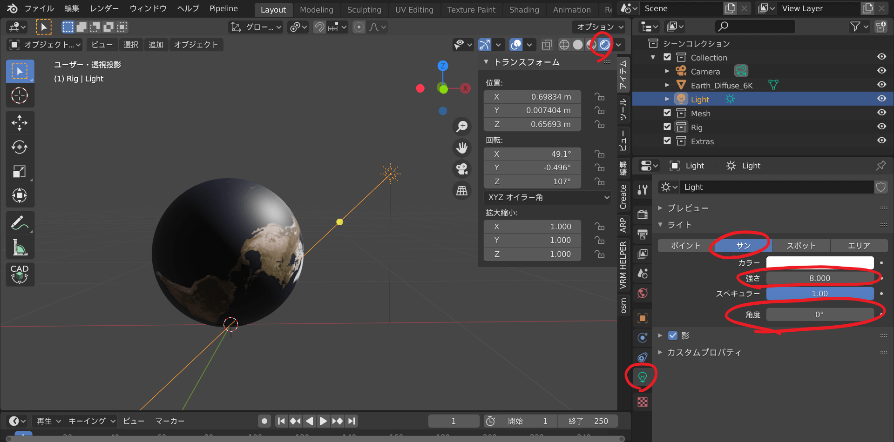Hide the Extras collection in outliner
This screenshot has width=894, height=442.
click(881, 141)
